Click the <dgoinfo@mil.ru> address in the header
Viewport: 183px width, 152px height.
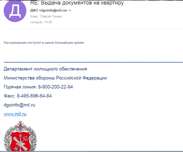pos(53,10)
